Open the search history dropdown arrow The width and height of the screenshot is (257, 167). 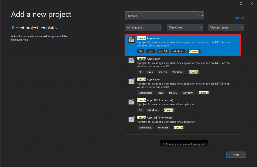pos(202,16)
